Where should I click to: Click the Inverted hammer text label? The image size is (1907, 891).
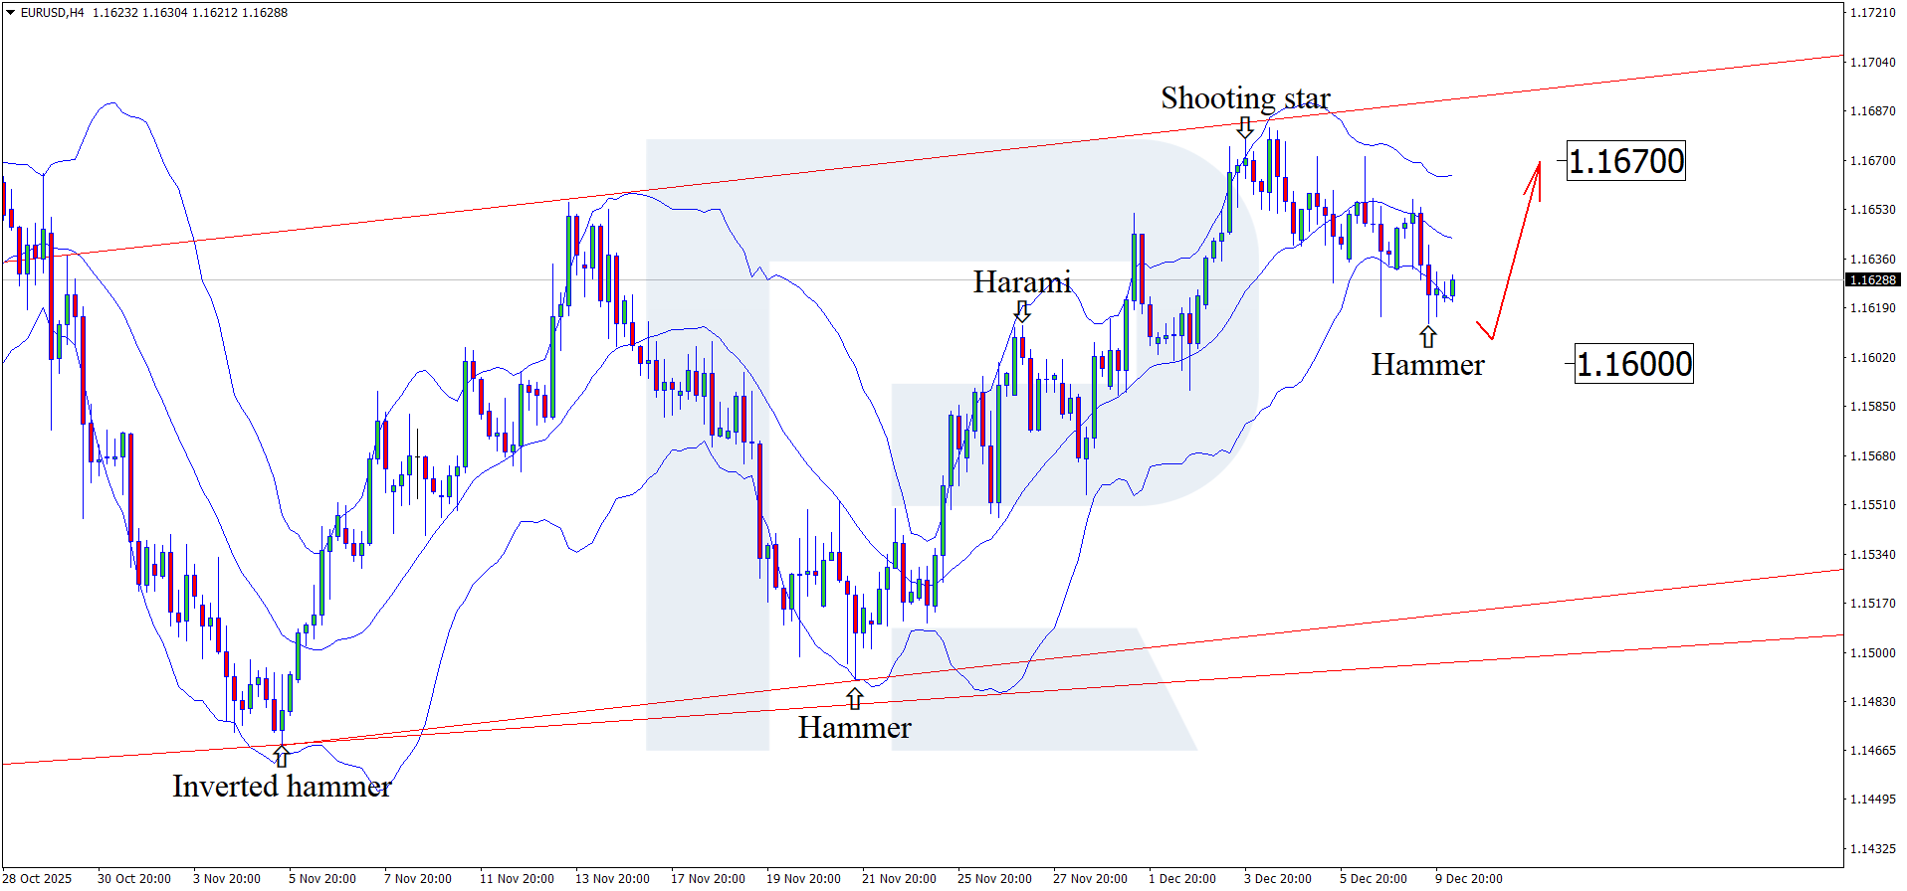pos(282,787)
